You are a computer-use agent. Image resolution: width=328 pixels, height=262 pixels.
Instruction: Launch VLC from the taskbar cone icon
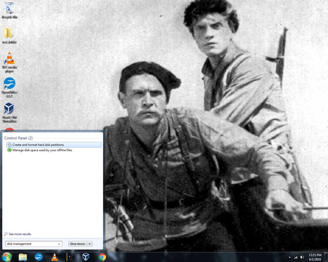coord(55,257)
